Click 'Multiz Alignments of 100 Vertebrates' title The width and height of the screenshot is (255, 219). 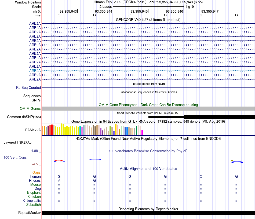point(148,169)
